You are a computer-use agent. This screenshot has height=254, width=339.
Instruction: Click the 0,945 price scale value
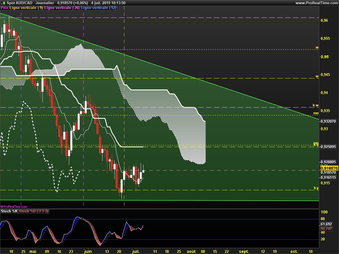[x=326, y=75]
